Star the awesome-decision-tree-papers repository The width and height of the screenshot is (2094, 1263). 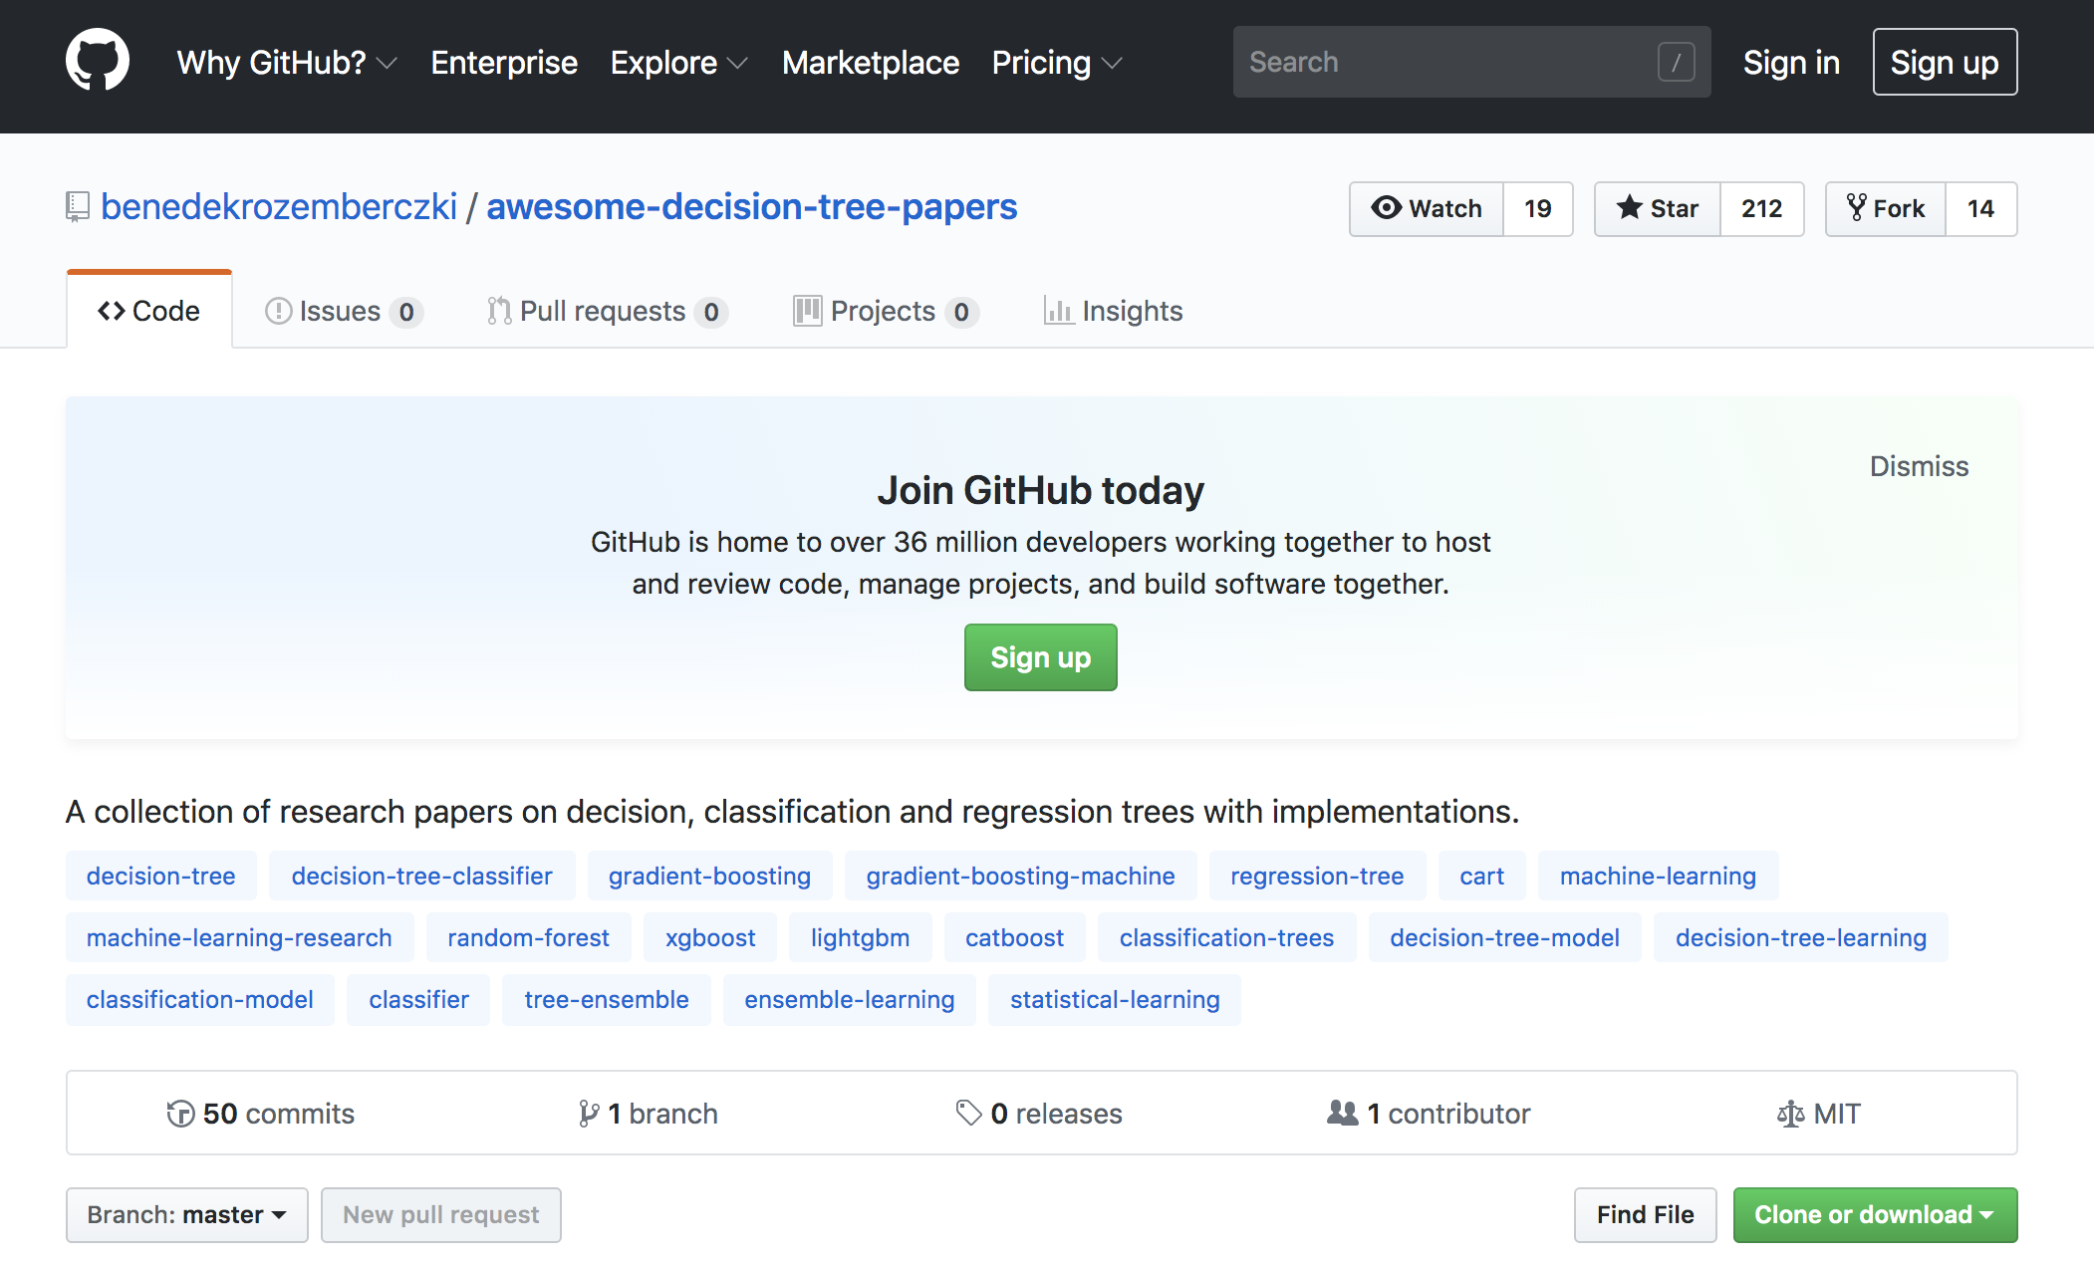1658,208
